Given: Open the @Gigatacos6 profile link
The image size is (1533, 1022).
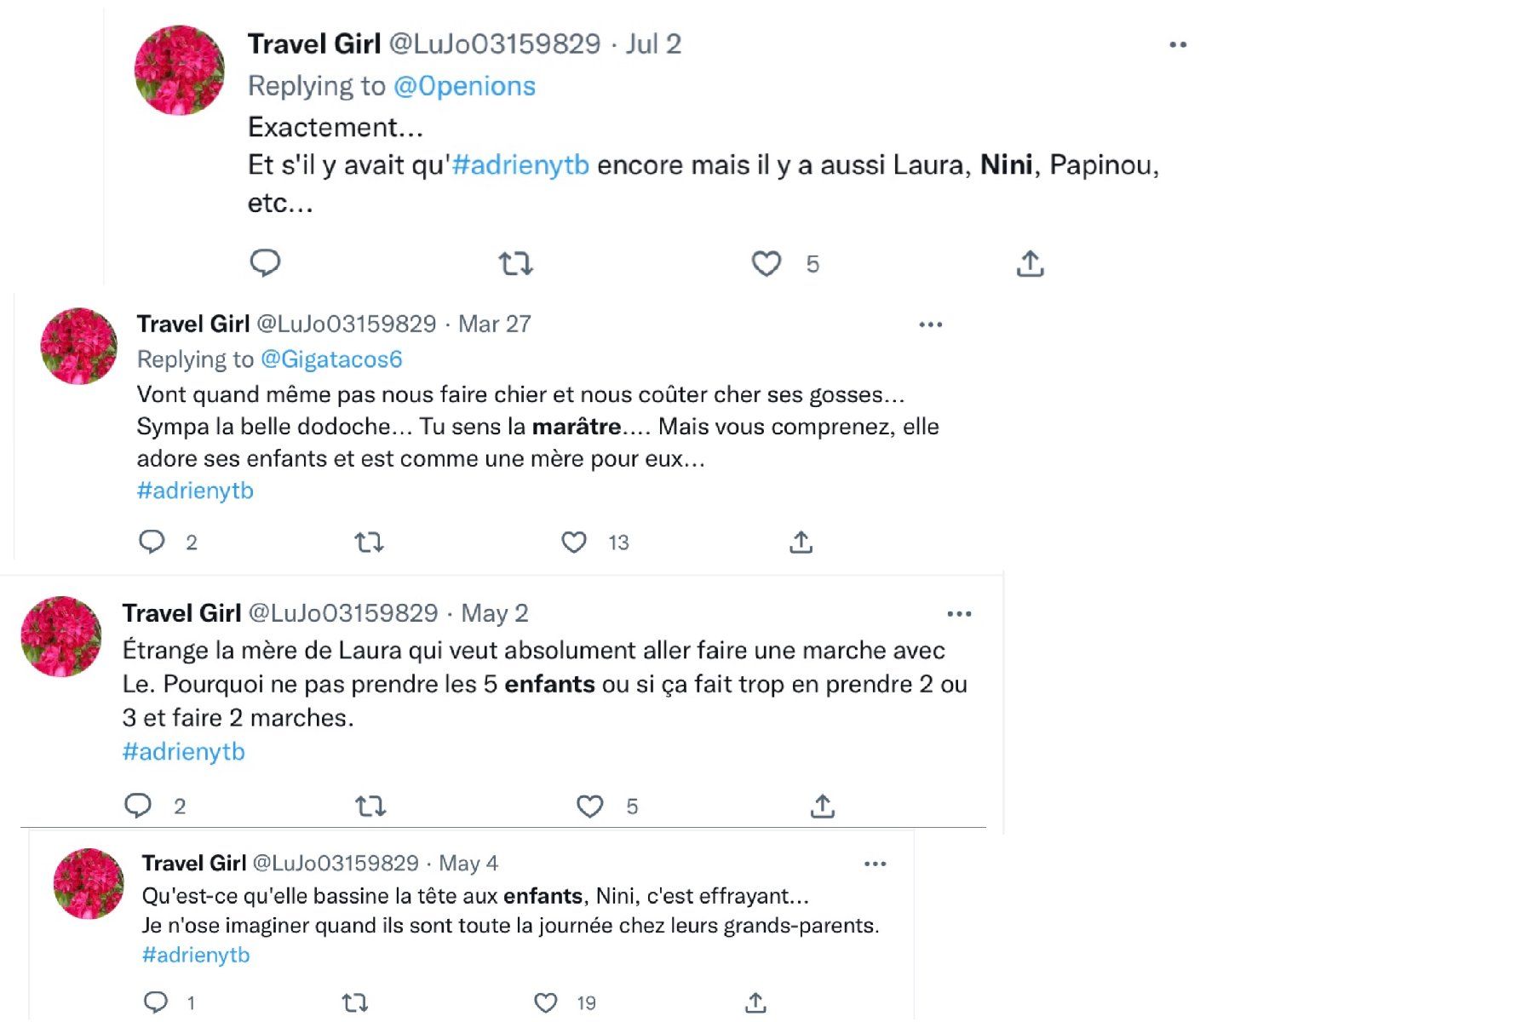Looking at the screenshot, I should tap(331, 359).
